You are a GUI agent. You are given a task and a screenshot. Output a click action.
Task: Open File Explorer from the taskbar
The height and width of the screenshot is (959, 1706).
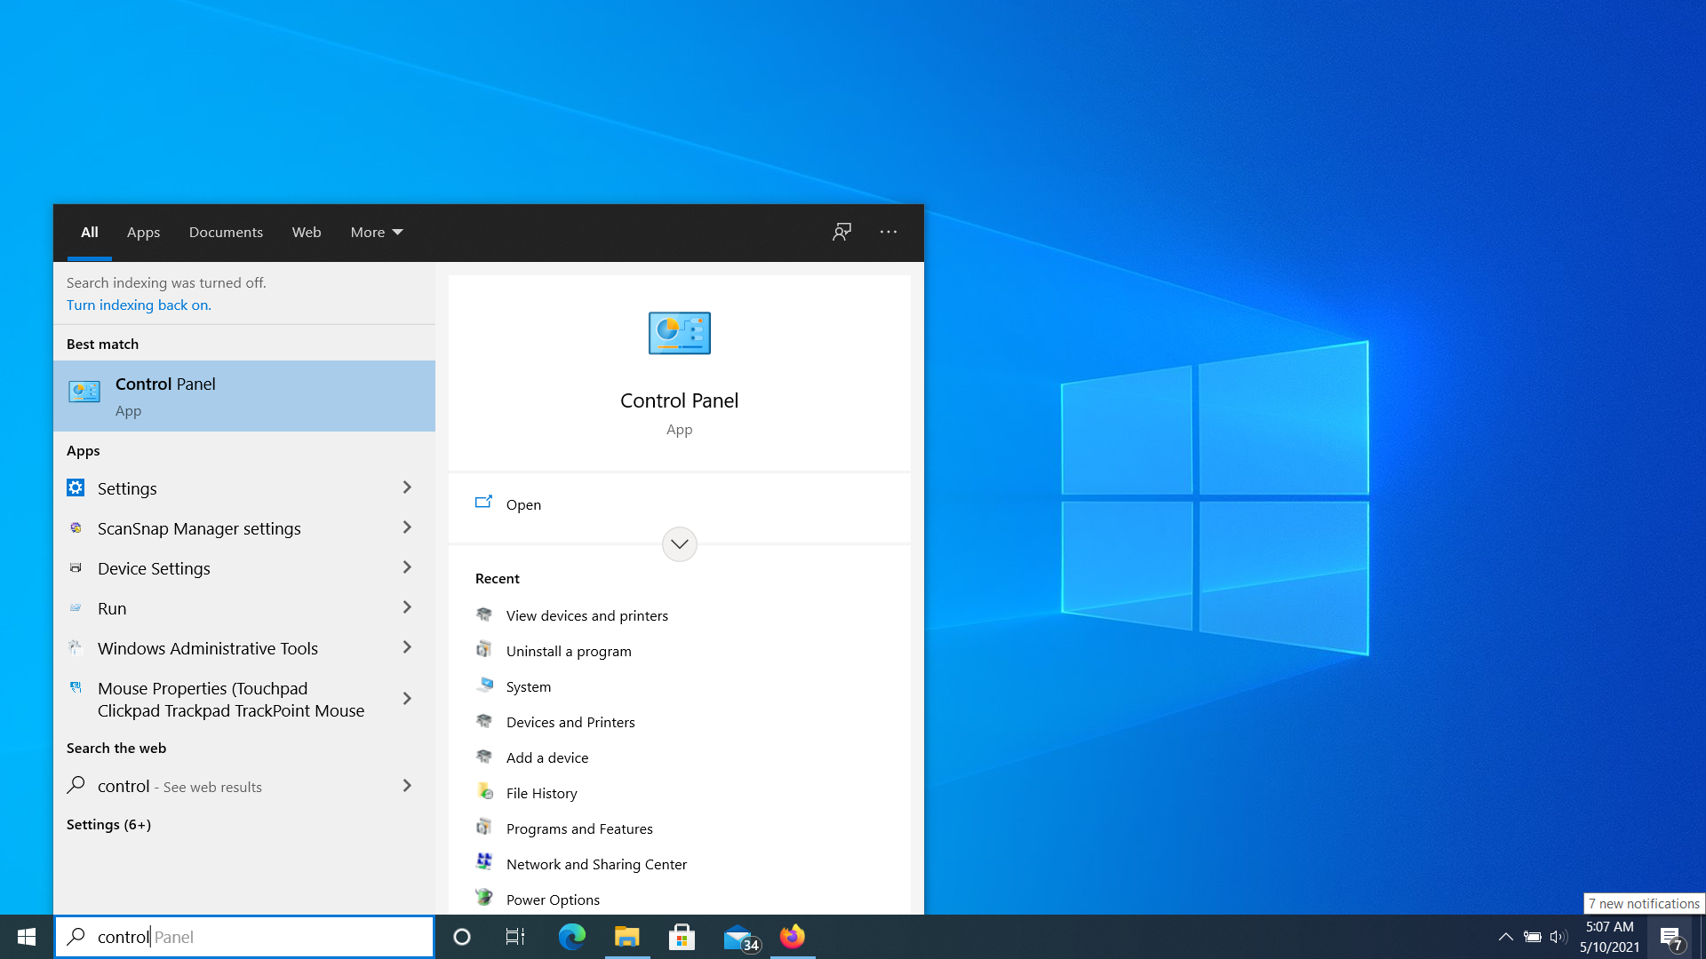tap(627, 937)
